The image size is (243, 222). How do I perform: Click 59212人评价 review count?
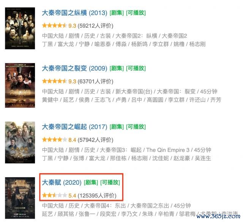click(95, 26)
